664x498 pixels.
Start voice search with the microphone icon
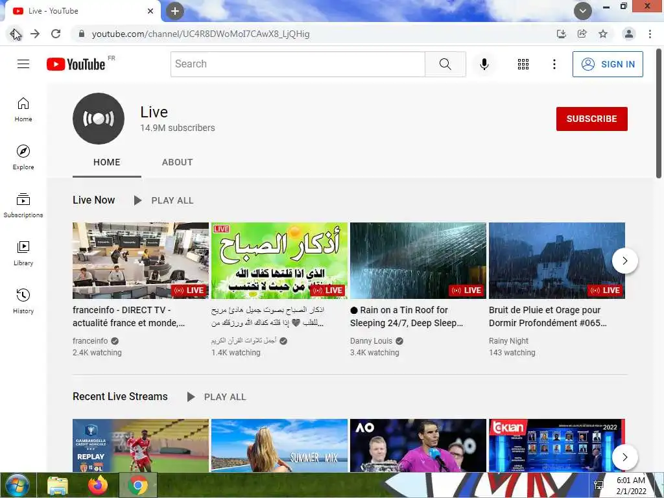[x=484, y=64]
